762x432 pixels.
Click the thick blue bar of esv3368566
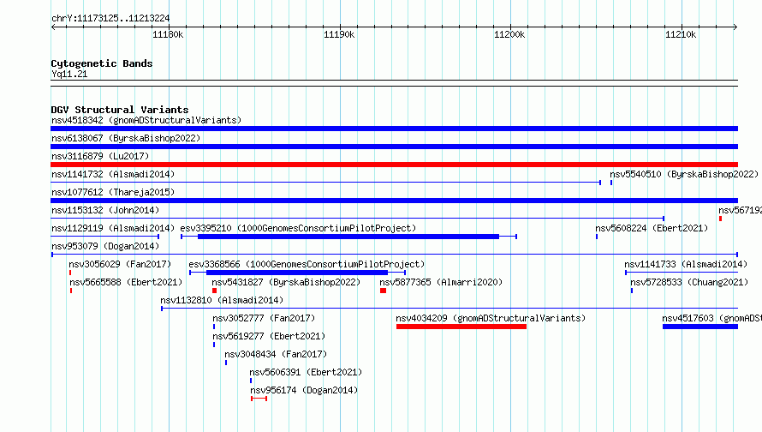click(296, 273)
